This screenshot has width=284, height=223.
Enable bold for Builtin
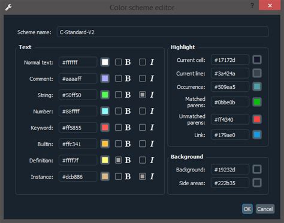pos(119,144)
